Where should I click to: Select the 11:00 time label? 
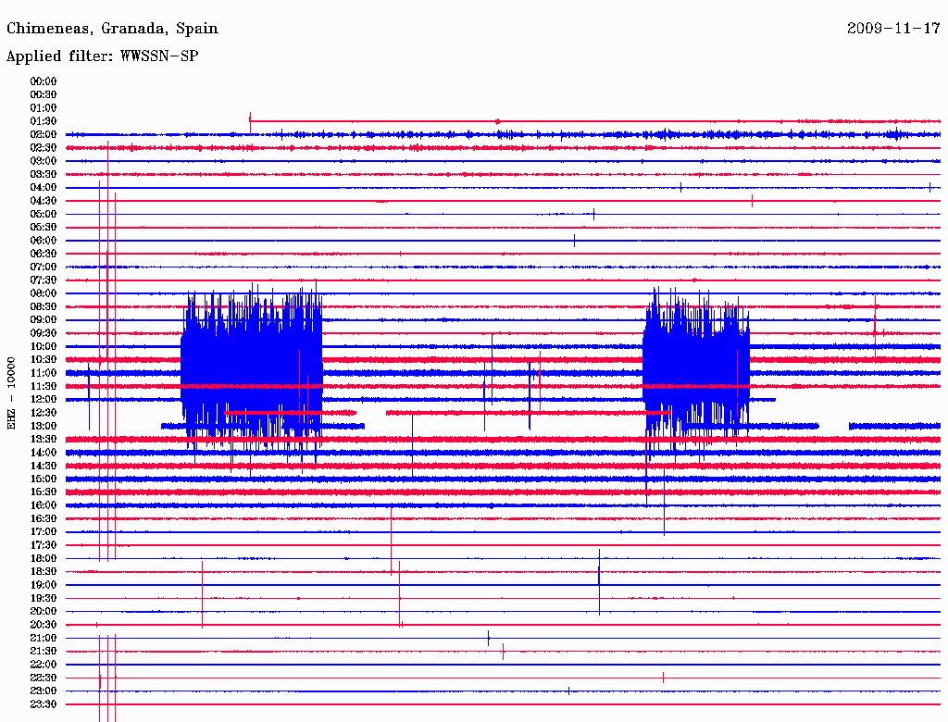pyautogui.click(x=44, y=373)
